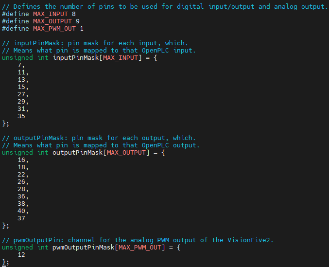Click output pin value 40
Viewport: 329px width, 267px height.
(21, 211)
